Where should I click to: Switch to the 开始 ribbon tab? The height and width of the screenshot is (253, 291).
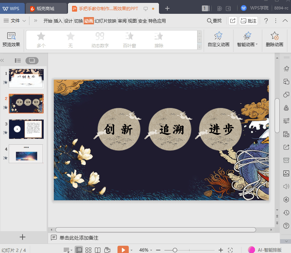pyautogui.click(x=48, y=21)
